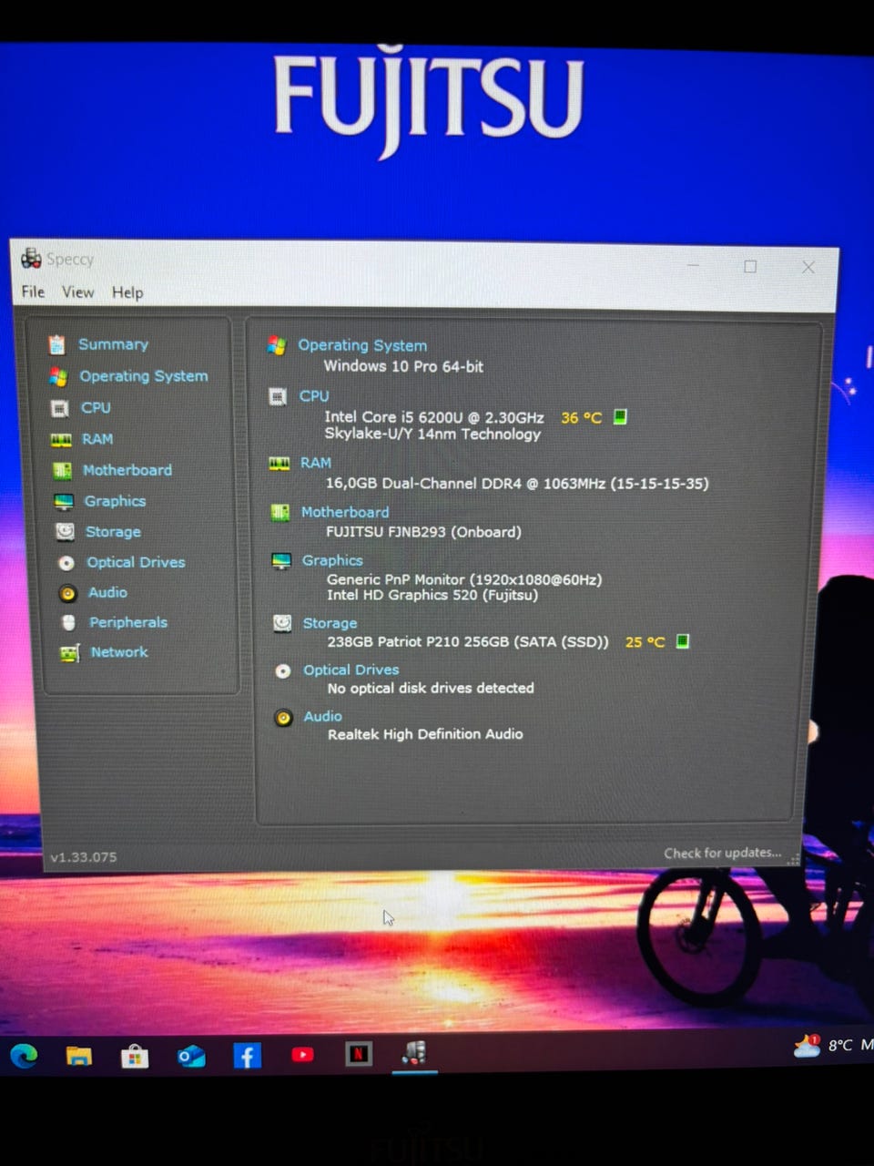Select Peripherals label in sidebar
This screenshot has height=1166, width=874.
(x=128, y=623)
